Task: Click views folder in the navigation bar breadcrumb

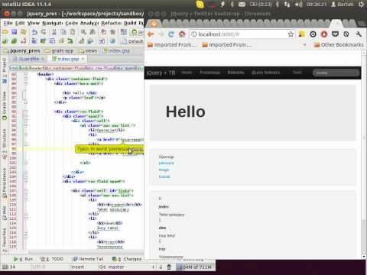Action: pyautogui.click(x=88, y=50)
